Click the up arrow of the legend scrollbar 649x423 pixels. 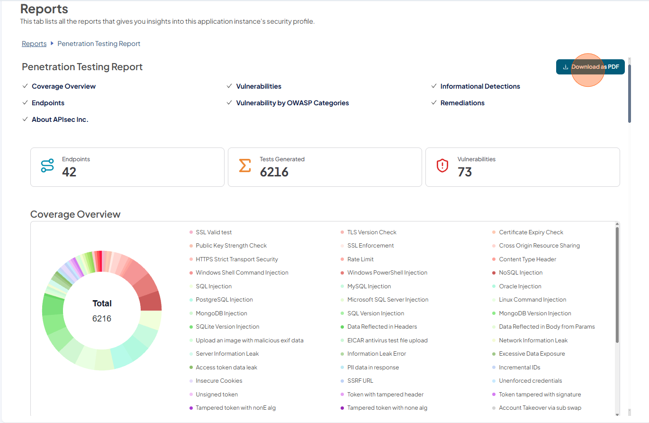[617, 224]
